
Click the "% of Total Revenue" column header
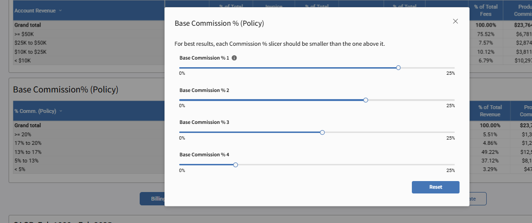[490, 111]
